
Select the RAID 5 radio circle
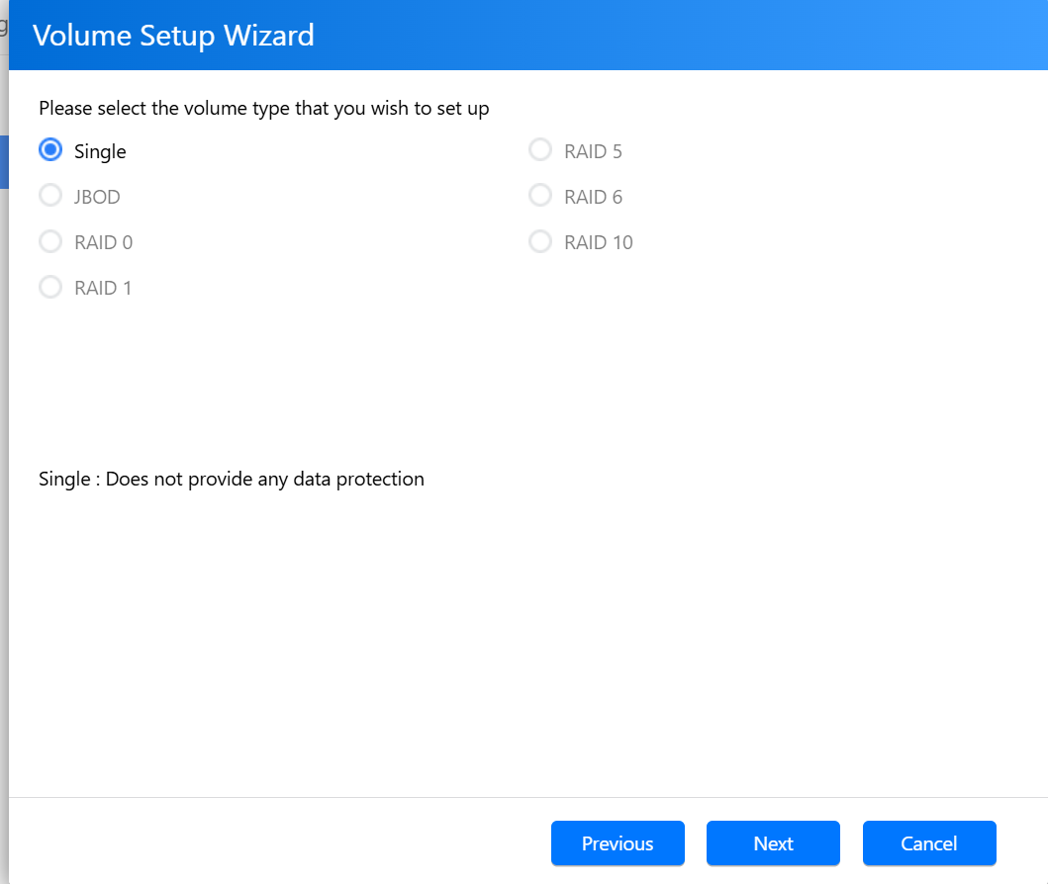point(540,150)
